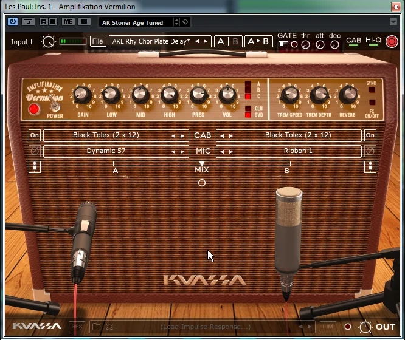Select previous left cabinet arrow
The width and height of the screenshot is (405, 340).
[173, 136]
